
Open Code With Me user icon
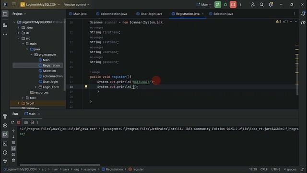coord(253,4)
